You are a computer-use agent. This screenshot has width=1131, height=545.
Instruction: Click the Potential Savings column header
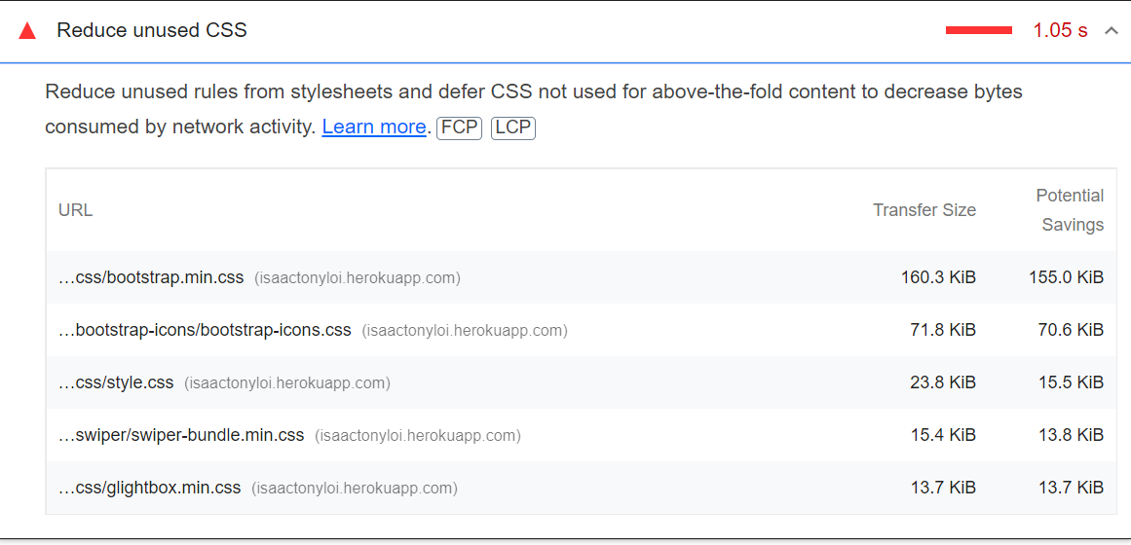pos(1070,210)
